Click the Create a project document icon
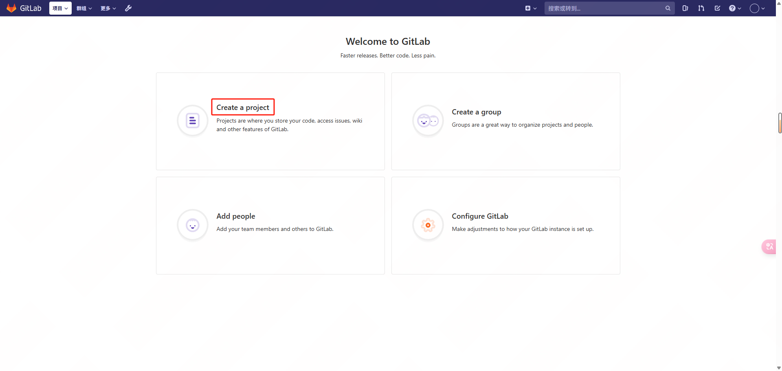782x371 pixels. [x=193, y=121]
